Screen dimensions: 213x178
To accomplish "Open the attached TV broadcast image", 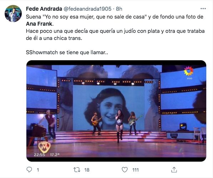I will tap(116, 111).
